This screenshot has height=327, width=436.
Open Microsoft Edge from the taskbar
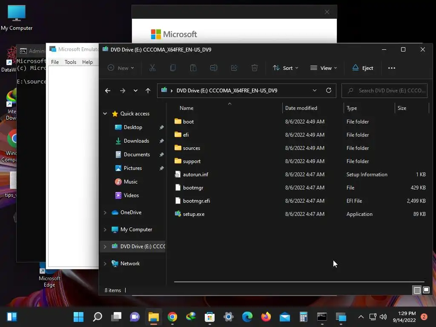click(x=247, y=317)
